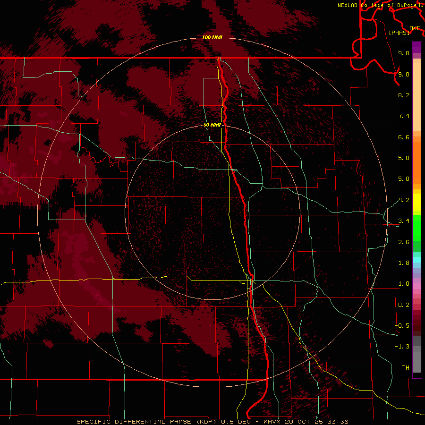Click the [PHAS] units label

pos(399,33)
